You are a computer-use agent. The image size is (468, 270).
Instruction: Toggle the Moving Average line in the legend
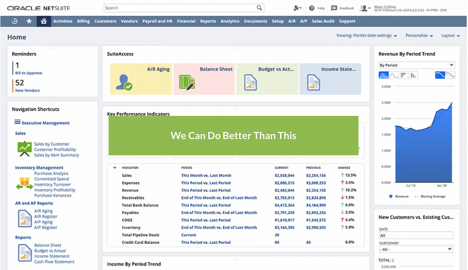point(431,196)
